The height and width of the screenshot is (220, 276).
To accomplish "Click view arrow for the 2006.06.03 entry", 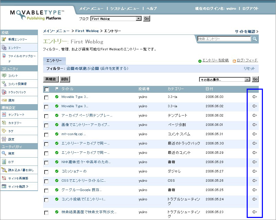I will pos(255,97).
